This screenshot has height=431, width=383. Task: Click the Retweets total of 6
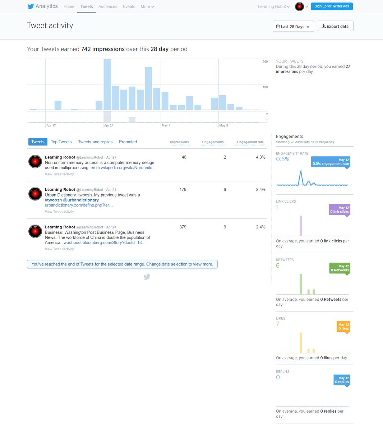point(278,266)
